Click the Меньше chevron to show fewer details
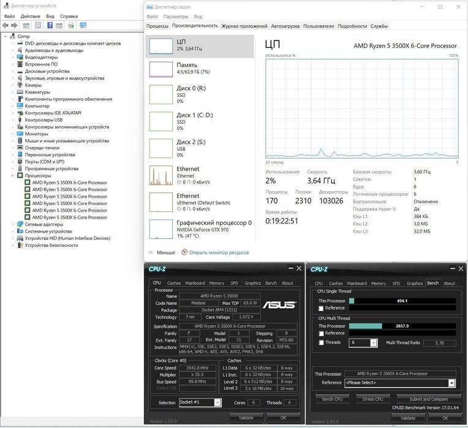Viewport: 468px width, 428px height. (x=151, y=252)
